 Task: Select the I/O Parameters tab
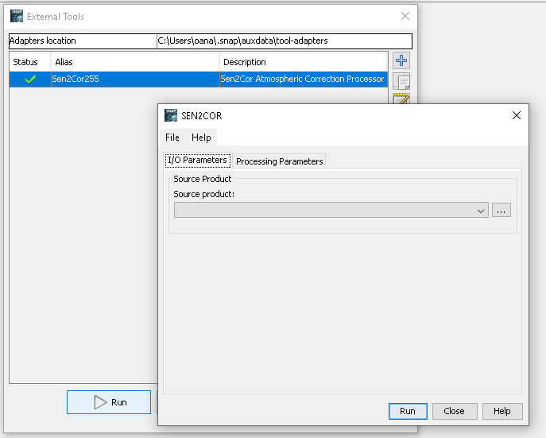pyautogui.click(x=197, y=160)
